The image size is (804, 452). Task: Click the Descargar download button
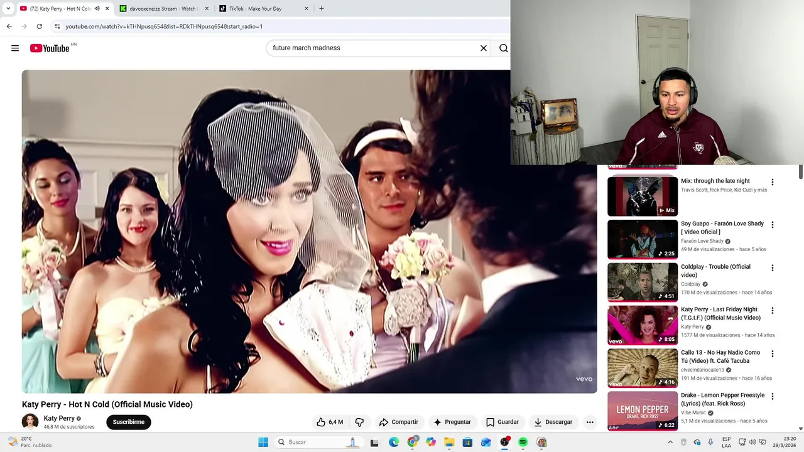pos(553,422)
